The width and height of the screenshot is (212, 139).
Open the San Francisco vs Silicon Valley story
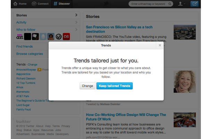[x=119, y=29]
